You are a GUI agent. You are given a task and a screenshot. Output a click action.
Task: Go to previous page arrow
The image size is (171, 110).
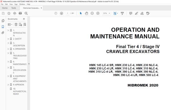point(56,13)
